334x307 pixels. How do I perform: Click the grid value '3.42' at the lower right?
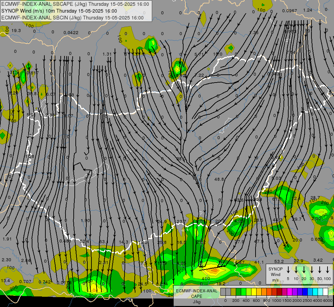point(318,260)
